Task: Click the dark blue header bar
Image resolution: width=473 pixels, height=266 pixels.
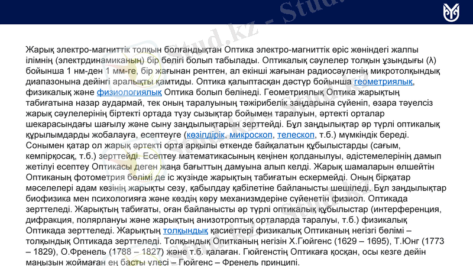Action: (237, 12)
